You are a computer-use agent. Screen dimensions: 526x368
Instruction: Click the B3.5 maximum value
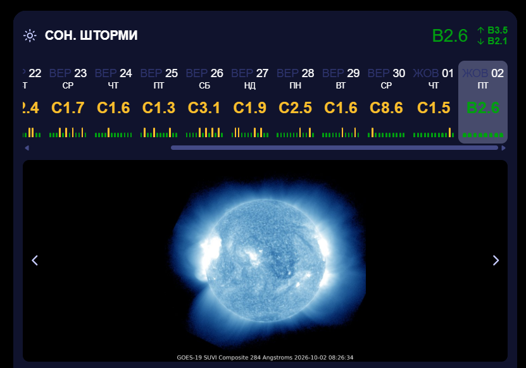pos(498,30)
